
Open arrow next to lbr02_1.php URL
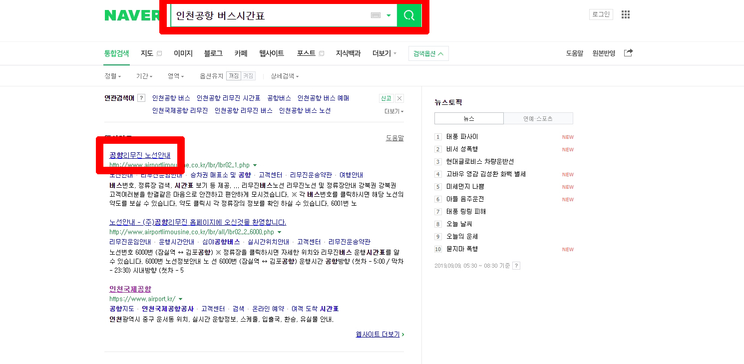point(255,165)
